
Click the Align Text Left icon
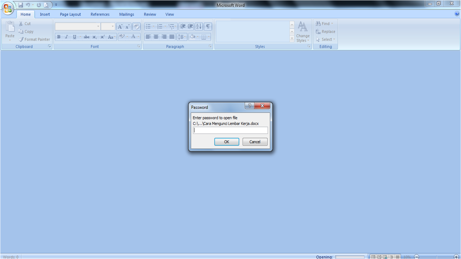point(148,37)
